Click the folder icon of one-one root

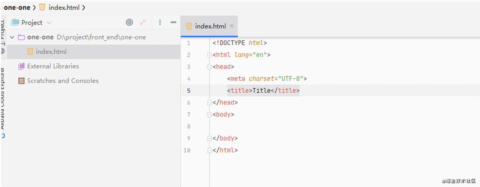tap(21, 37)
